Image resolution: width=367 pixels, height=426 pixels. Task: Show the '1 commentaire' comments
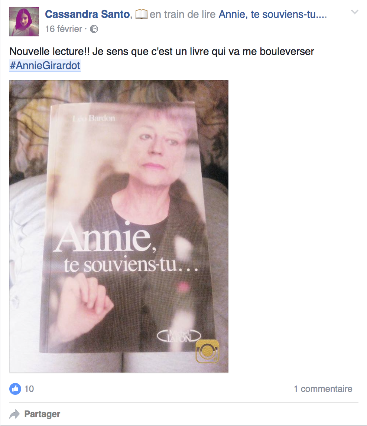pos(323,389)
